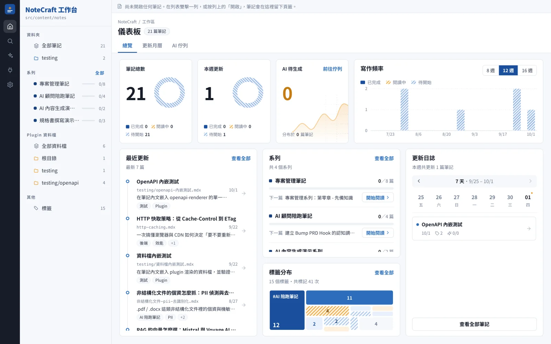Switch to the 總覽 tab

pos(127,46)
